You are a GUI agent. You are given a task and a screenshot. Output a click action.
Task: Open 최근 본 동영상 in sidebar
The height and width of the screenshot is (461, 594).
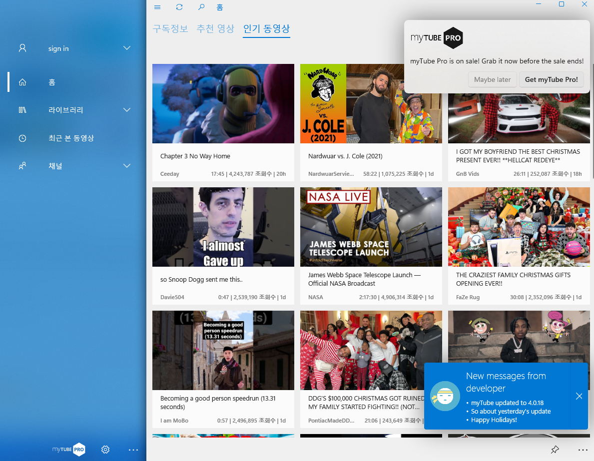pos(71,138)
